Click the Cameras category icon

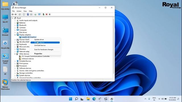coord(18,28)
